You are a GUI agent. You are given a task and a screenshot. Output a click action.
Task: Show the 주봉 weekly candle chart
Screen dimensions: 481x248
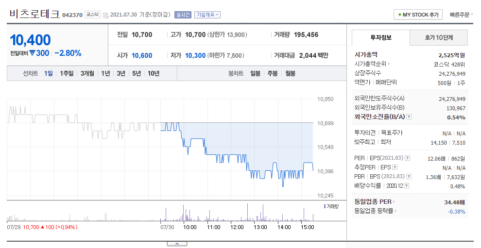tap(273, 74)
